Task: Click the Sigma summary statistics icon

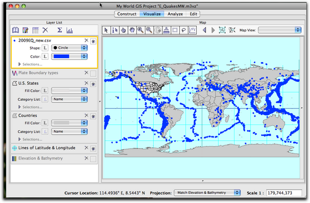Action: [x=60, y=30]
